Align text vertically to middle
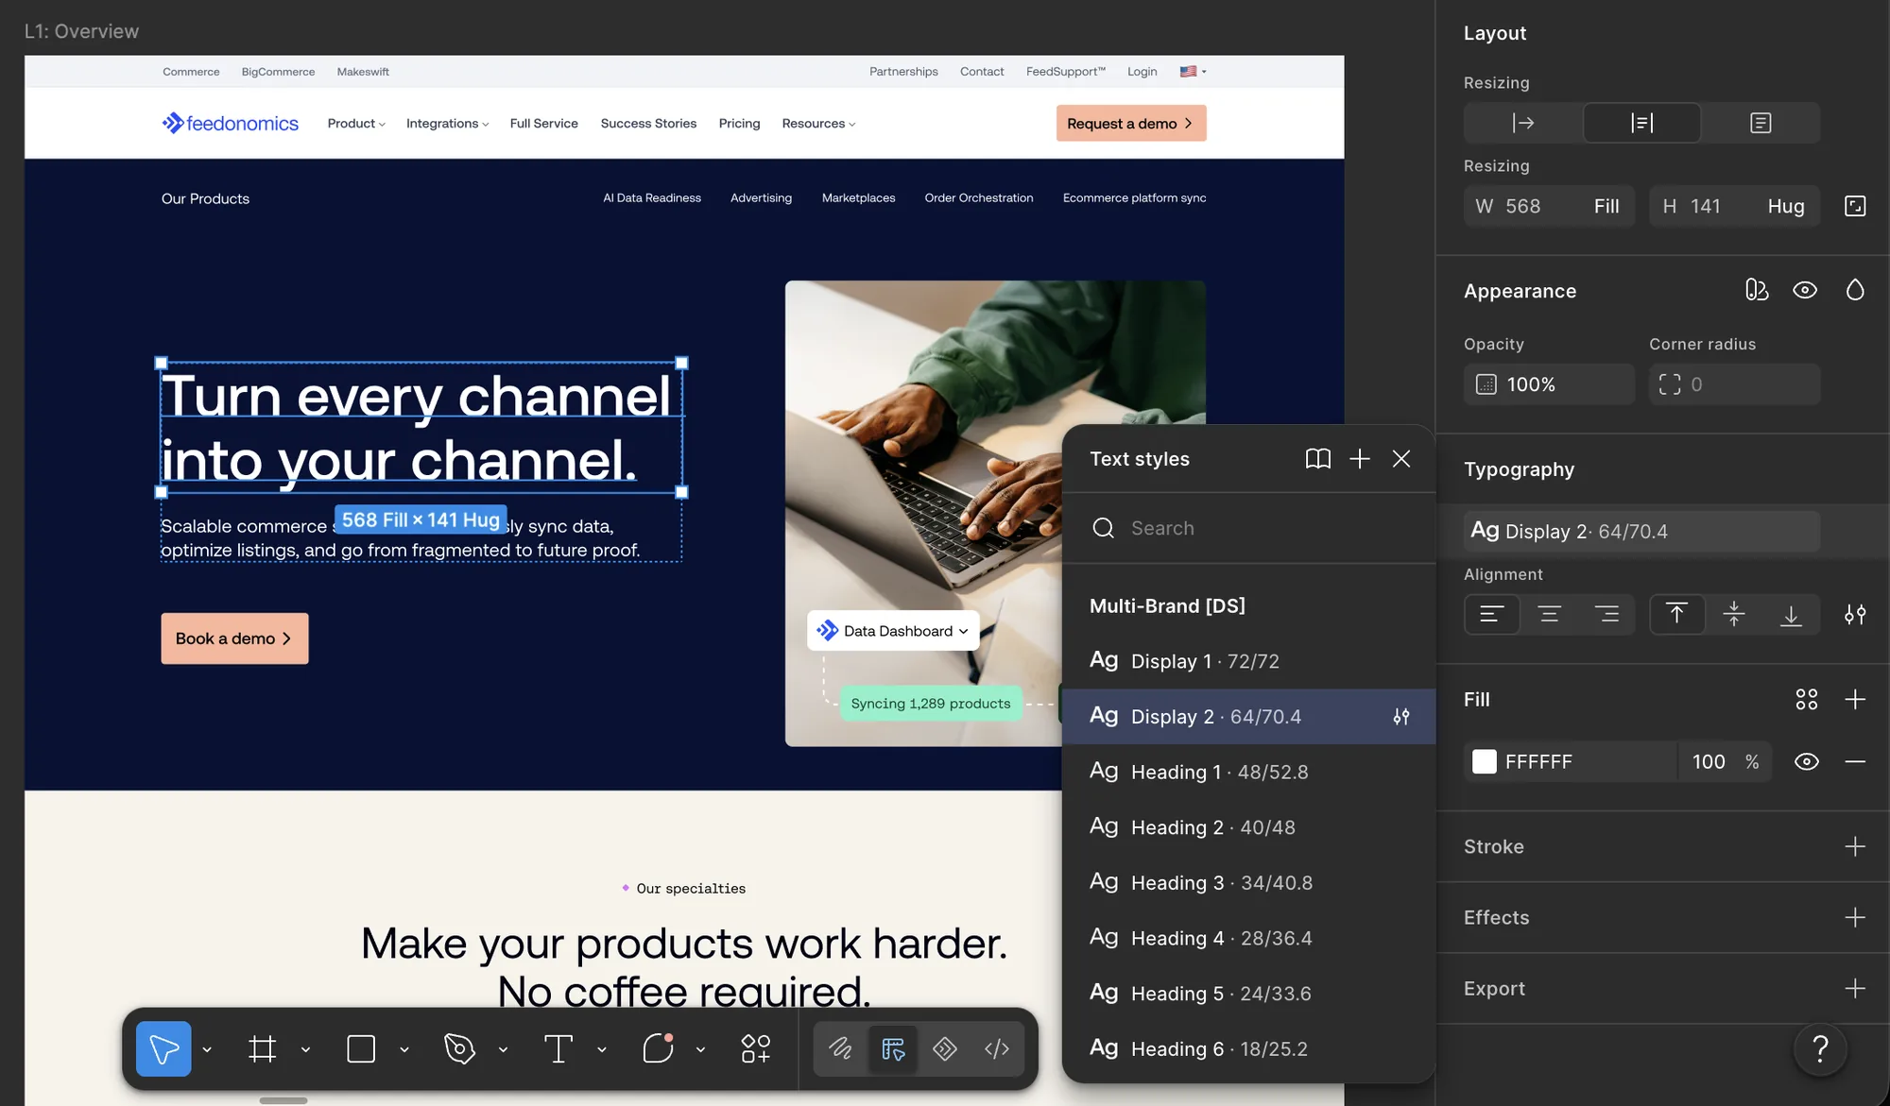 [1734, 615]
